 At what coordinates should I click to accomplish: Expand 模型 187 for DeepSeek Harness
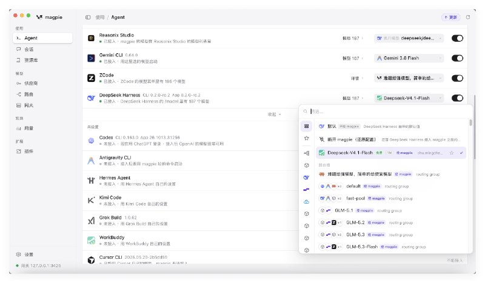tap(353, 98)
